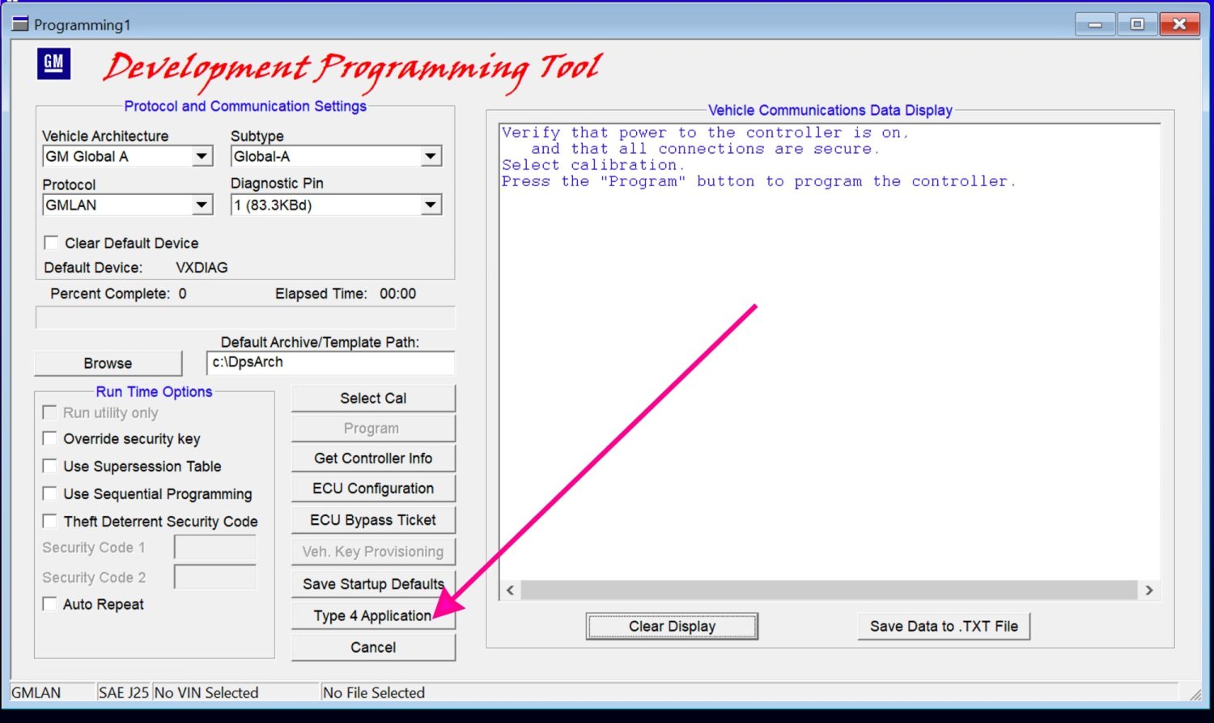1214x723 pixels.
Task: Check Theft Deterrent Security Code
Action: click(49, 521)
